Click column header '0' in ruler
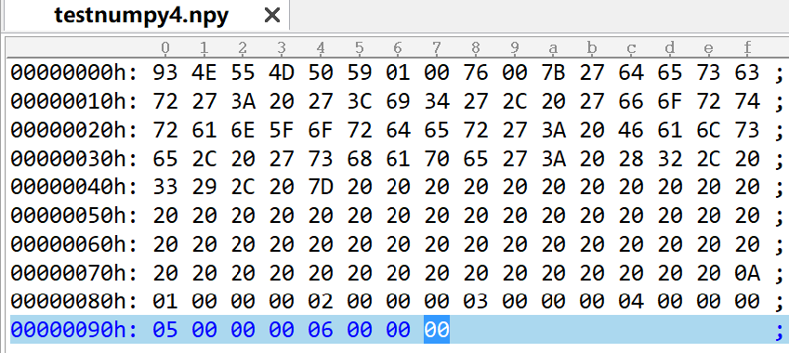Screen dimensions: 789x353 click(x=165, y=48)
